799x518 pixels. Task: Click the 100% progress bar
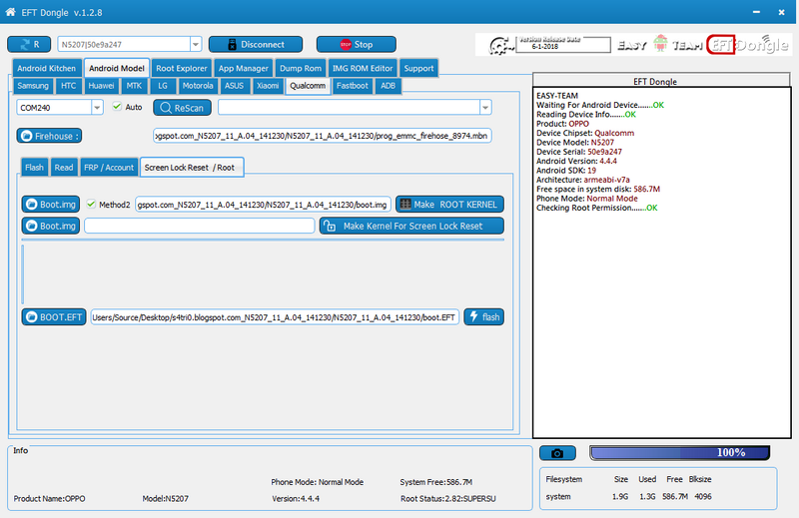pyautogui.click(x=680, y=452)
